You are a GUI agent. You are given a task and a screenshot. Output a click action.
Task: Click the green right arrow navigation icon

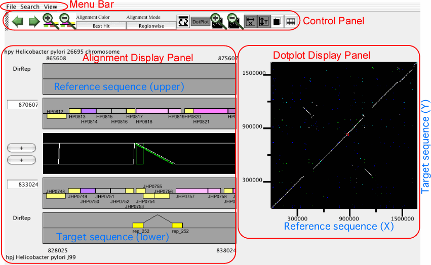(34, 21)
